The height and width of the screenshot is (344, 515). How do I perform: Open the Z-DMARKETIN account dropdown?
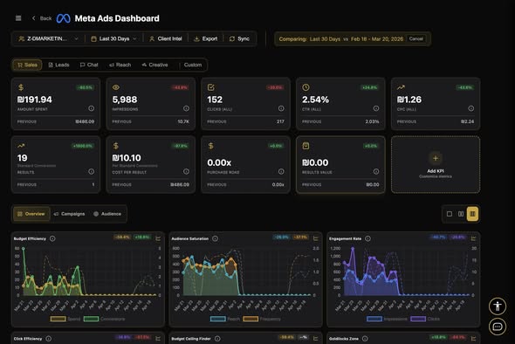[x=48, y=38]
